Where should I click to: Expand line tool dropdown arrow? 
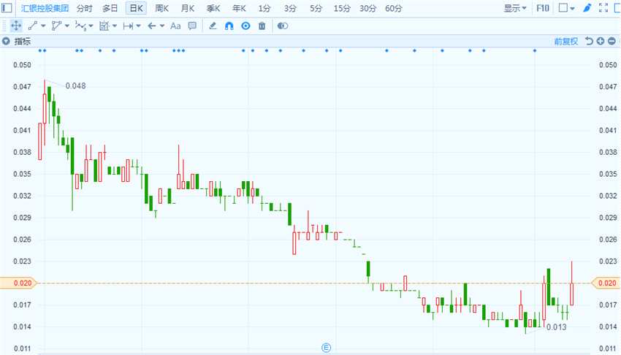43,26
